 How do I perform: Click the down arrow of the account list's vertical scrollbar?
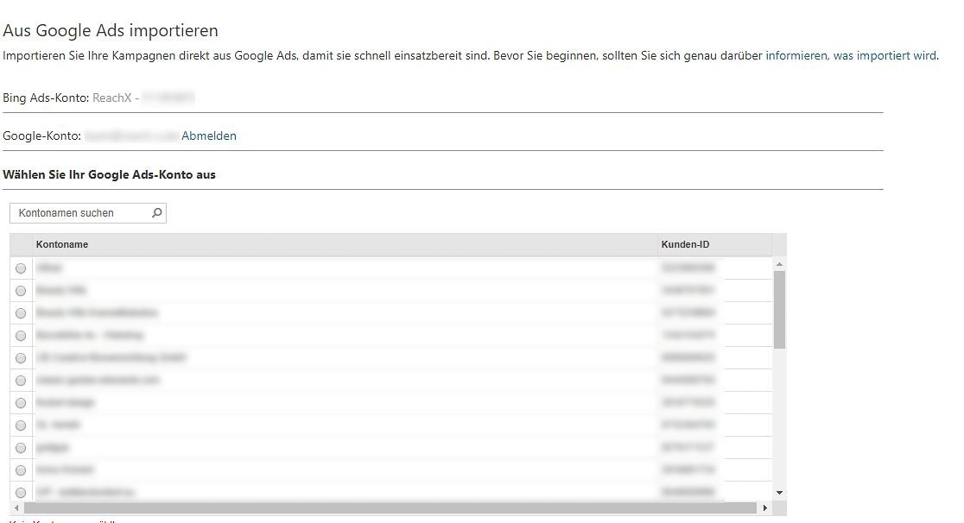point(779,492)
